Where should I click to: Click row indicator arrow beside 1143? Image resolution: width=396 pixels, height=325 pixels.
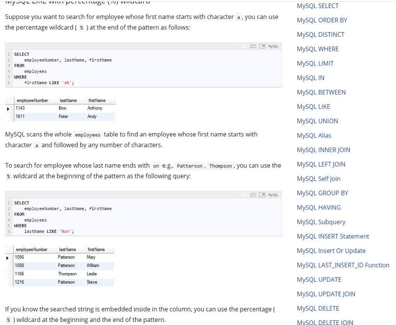tap(8, 109)
